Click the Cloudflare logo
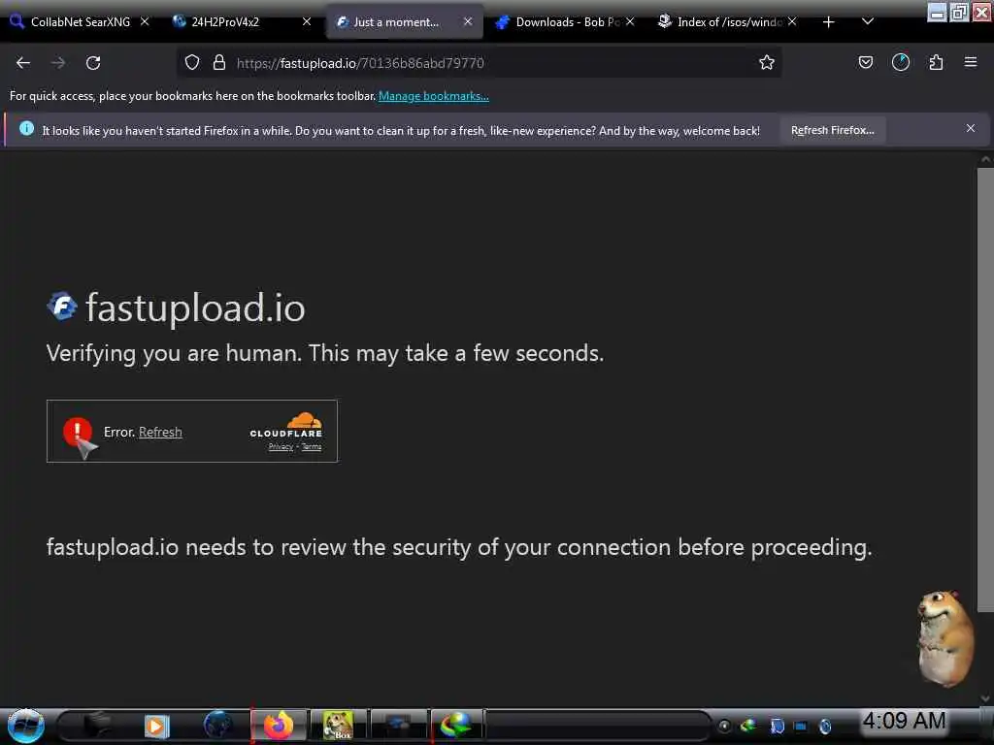Screen dimensions: 994x745 click(286, 425)
